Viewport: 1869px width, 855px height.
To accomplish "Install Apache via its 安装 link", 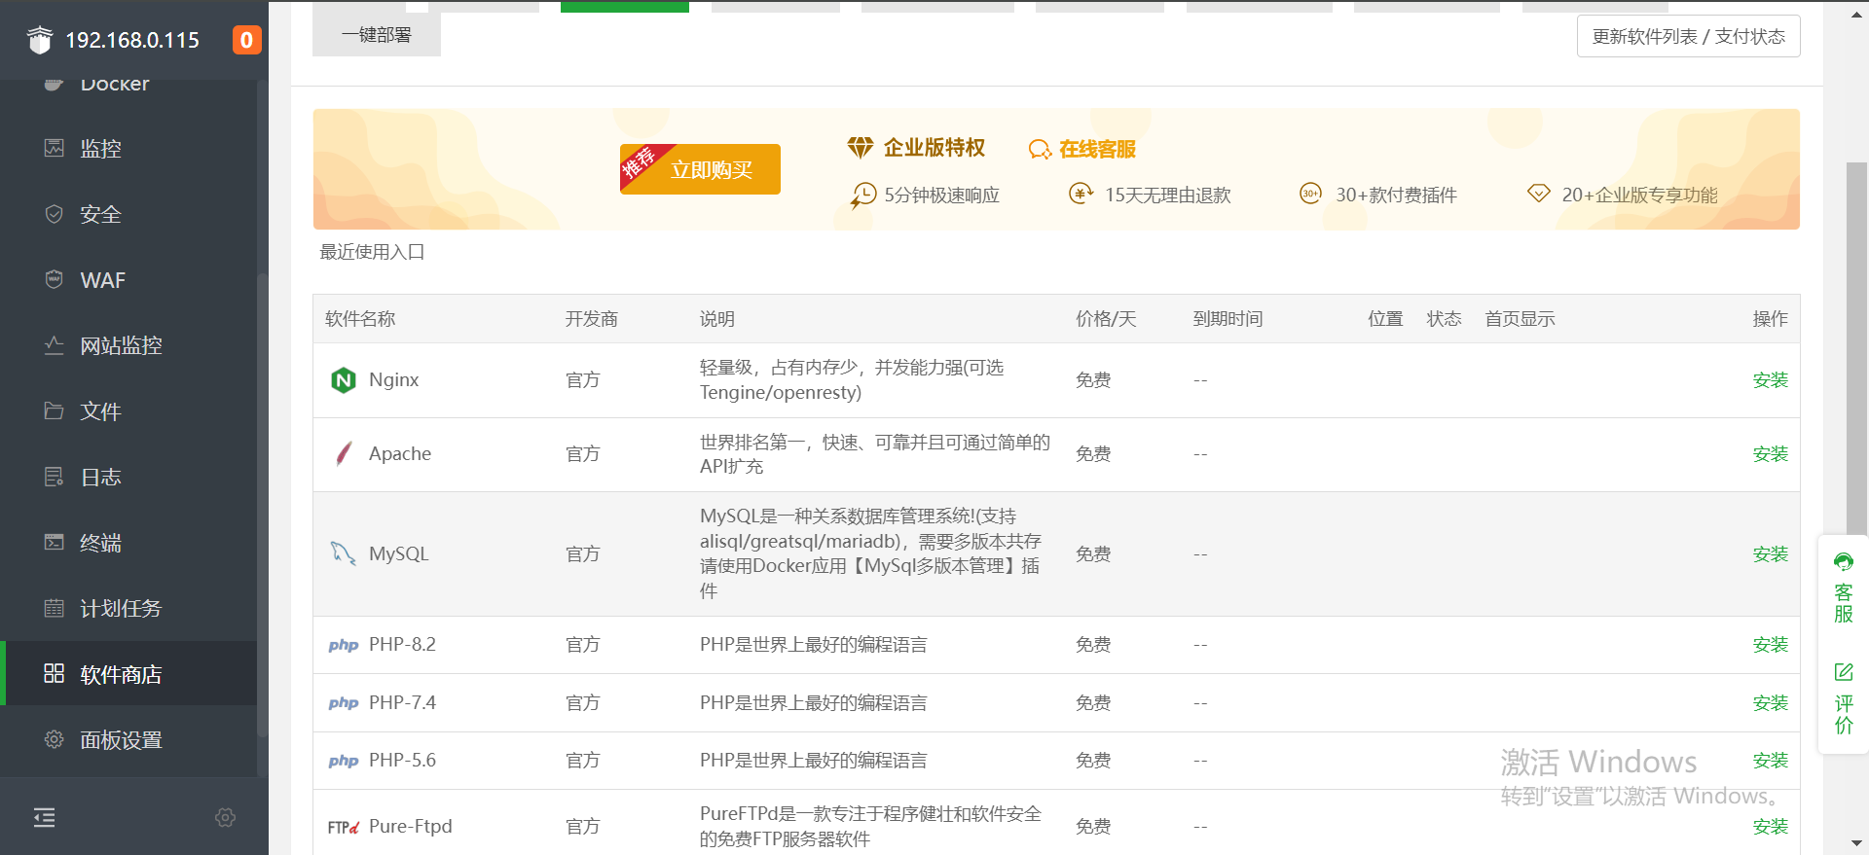I will click(x=1770, y=454).
